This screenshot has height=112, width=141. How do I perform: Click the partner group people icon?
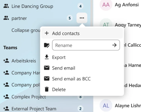tap(6, 18)
